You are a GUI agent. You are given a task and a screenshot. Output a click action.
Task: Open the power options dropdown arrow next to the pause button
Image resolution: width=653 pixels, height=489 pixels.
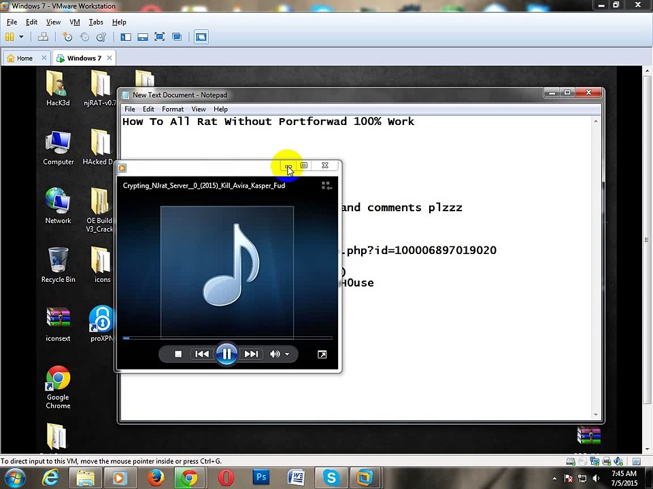point(21,37)
